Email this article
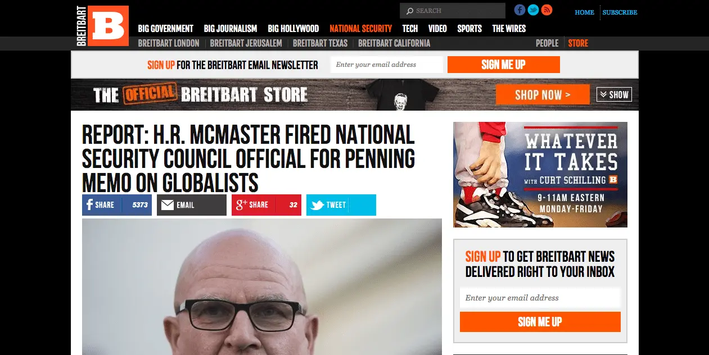The width and height of the screenshot is (709, 355). click(192, 205)
